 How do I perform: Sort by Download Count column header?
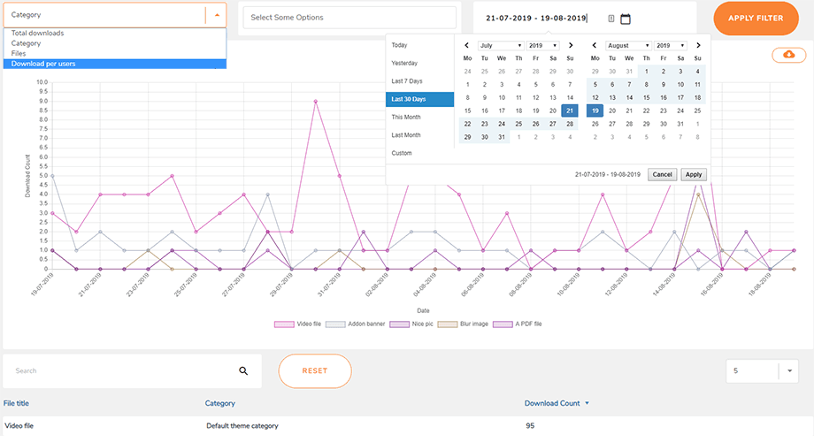tap(552, 403)
